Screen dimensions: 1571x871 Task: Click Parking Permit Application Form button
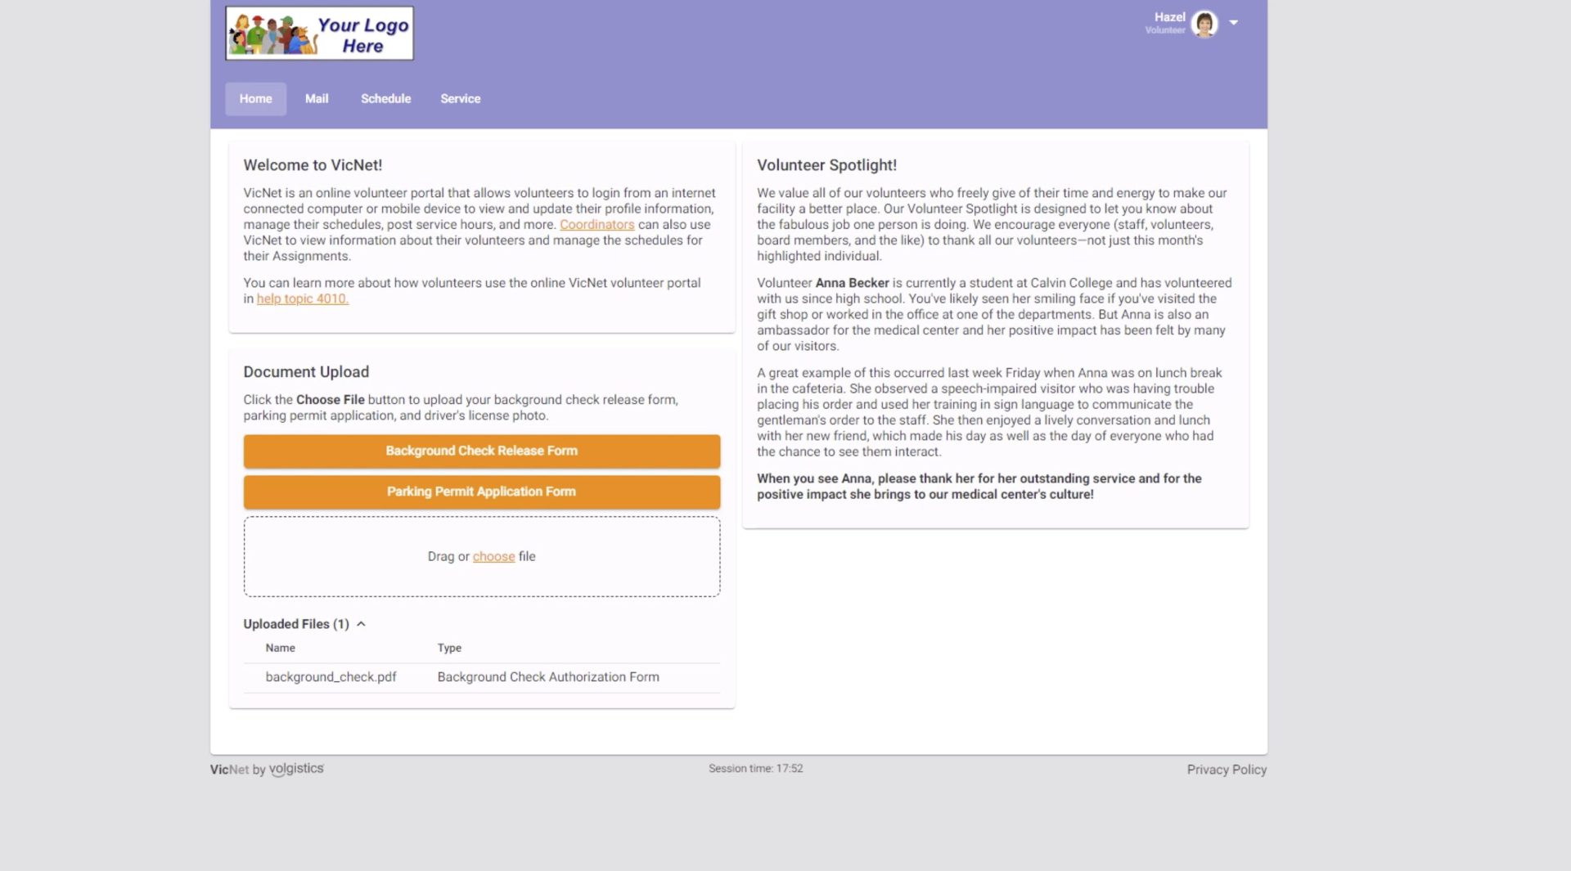click(x=481, y=492)
